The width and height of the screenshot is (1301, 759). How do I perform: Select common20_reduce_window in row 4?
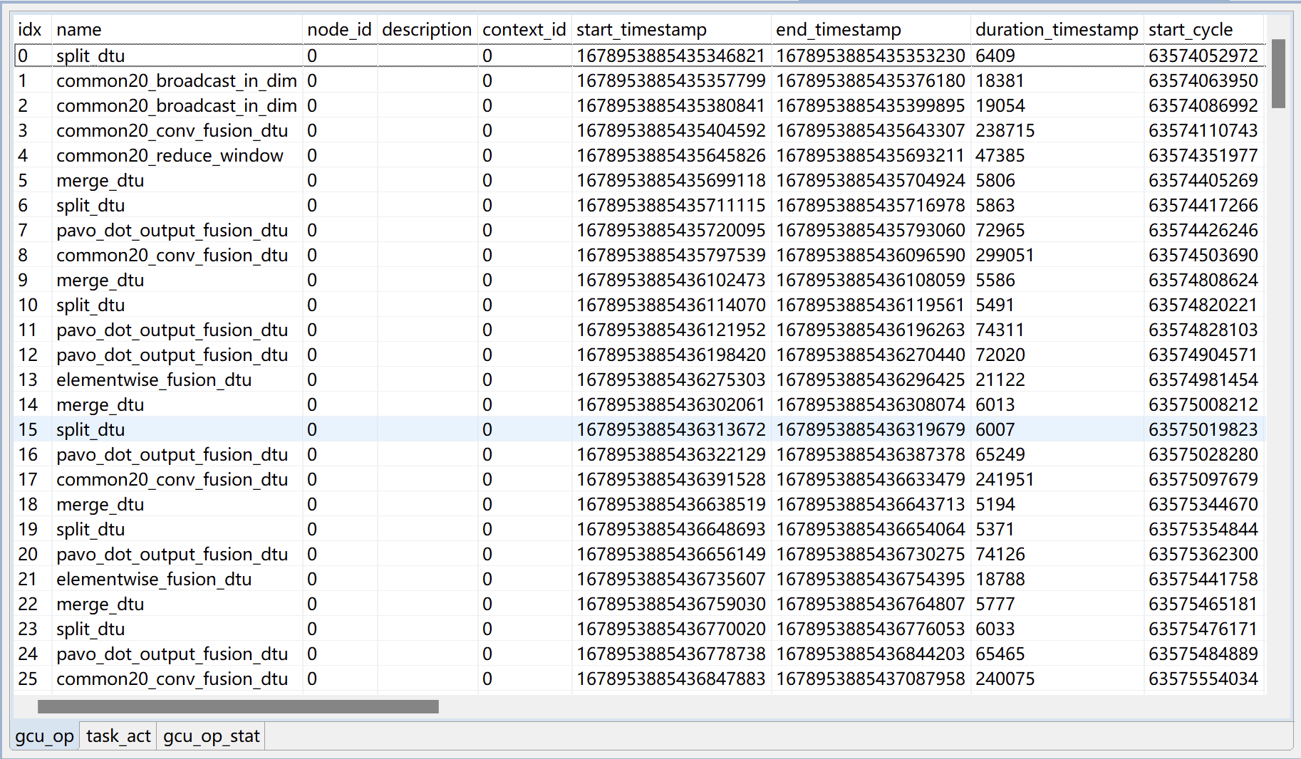pyautogui.click(x=170, y=155)
